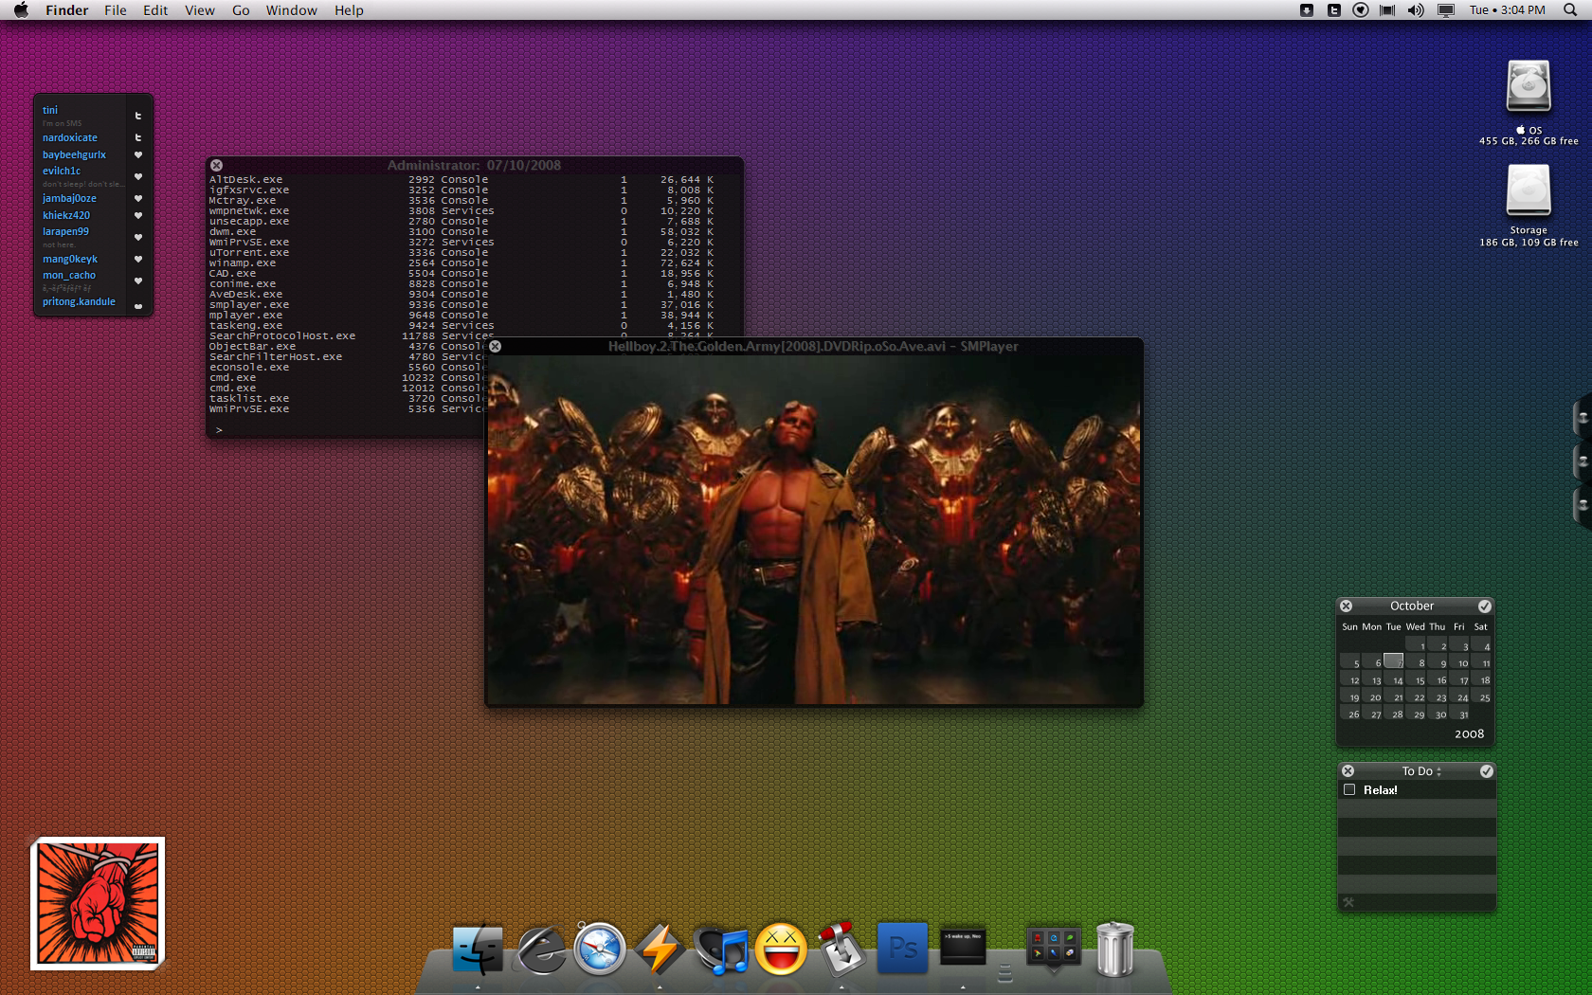
Task: Click the download arrow menu bar icon
Action: coord(1307,10)
